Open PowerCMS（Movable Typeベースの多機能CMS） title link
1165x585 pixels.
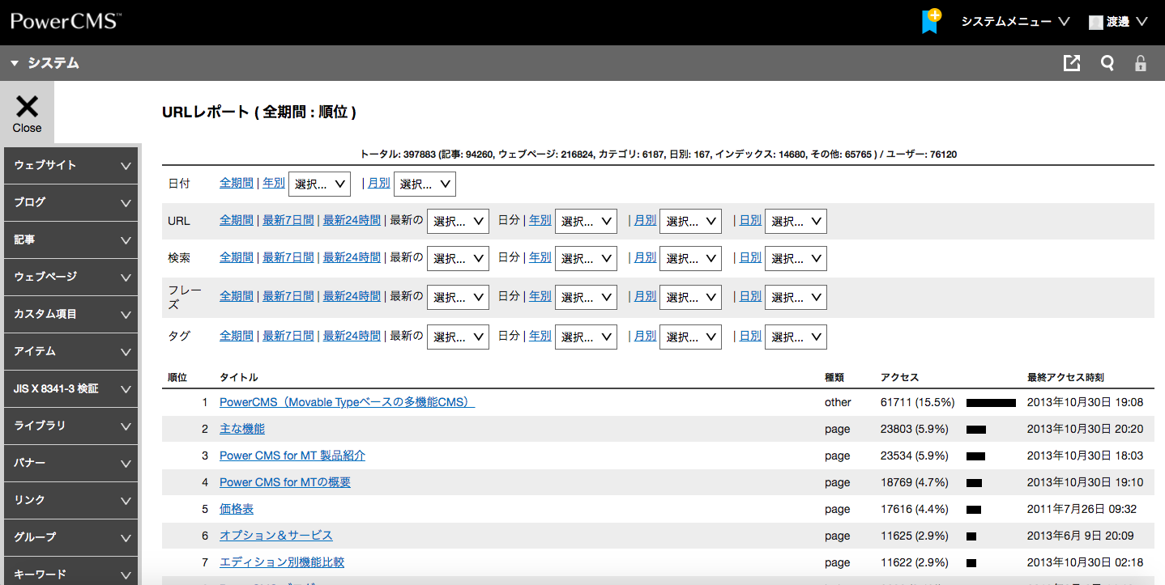[x=347, y=401]
